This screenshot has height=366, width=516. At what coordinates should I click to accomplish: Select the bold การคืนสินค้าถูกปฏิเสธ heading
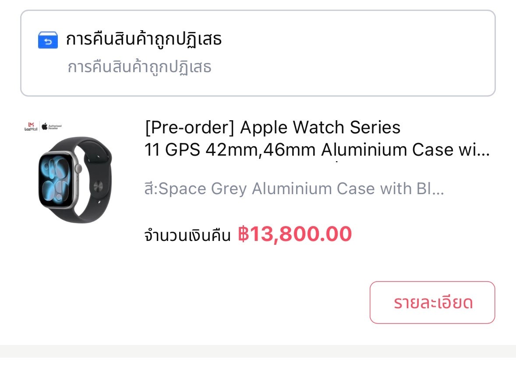coord(144,39)
